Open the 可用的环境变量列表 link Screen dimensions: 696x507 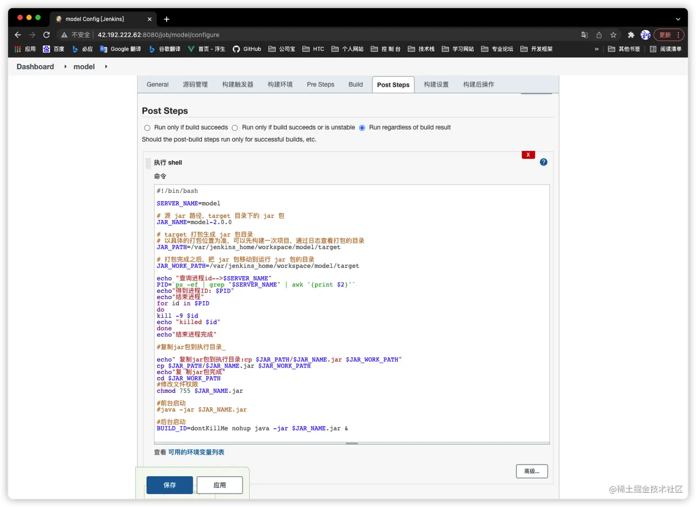click(196, 452)
